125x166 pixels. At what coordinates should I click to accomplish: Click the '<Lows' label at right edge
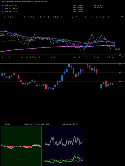pos(123,57)
